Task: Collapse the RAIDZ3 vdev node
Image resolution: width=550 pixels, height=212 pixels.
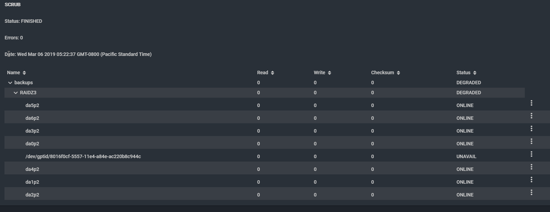Action: [16, 93]
